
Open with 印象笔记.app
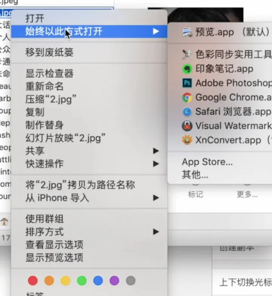point(220,69)
